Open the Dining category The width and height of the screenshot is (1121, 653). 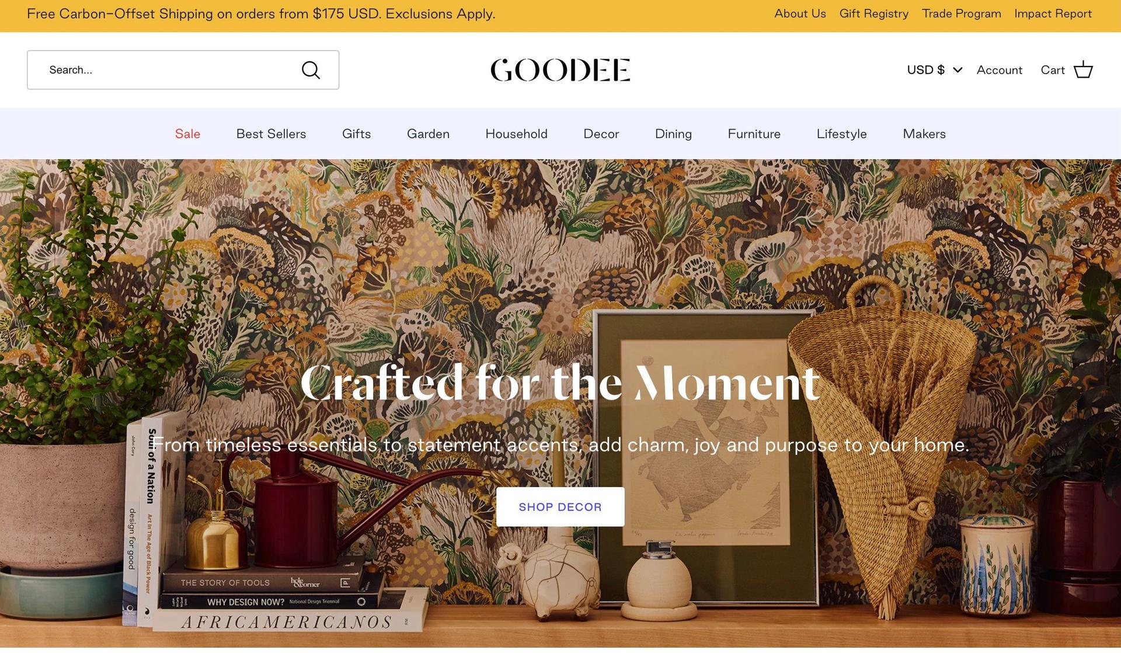point(673,134)
